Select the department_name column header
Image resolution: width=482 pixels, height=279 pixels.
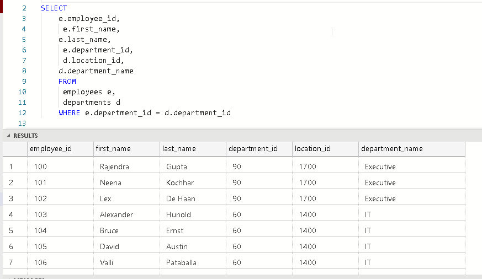[x=394, y=149]
